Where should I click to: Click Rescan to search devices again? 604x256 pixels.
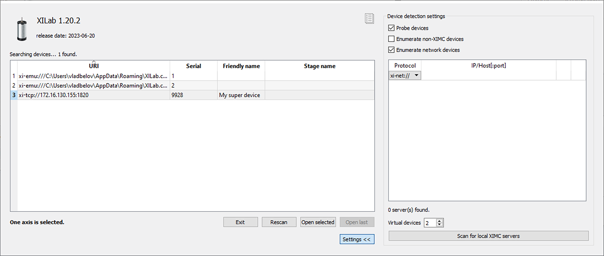click(x=279, y=222)
